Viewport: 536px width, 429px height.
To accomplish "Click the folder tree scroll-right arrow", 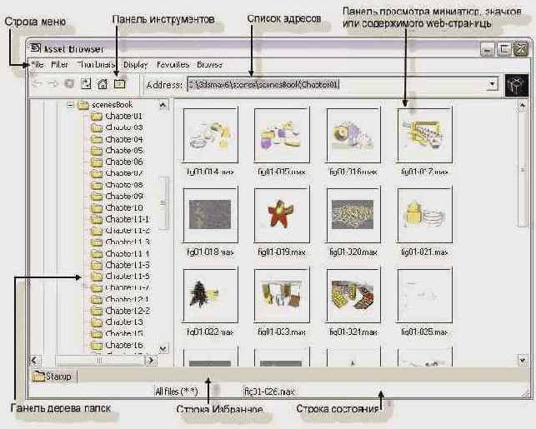I will coord(151,361).
